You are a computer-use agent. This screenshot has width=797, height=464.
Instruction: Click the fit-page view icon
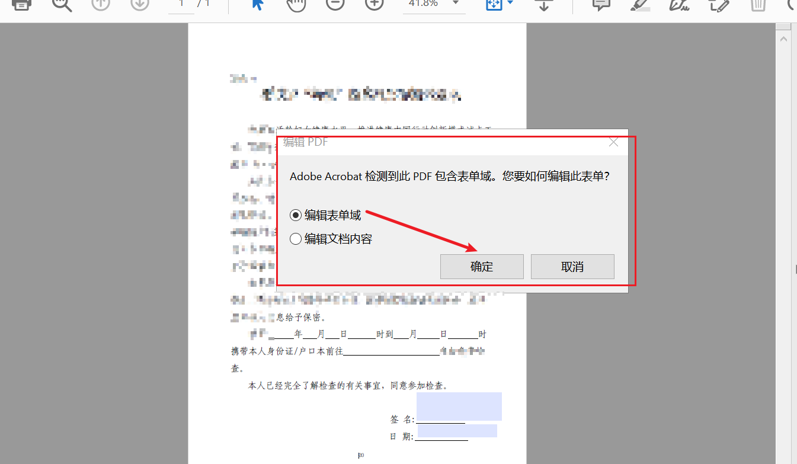point(494,4)
